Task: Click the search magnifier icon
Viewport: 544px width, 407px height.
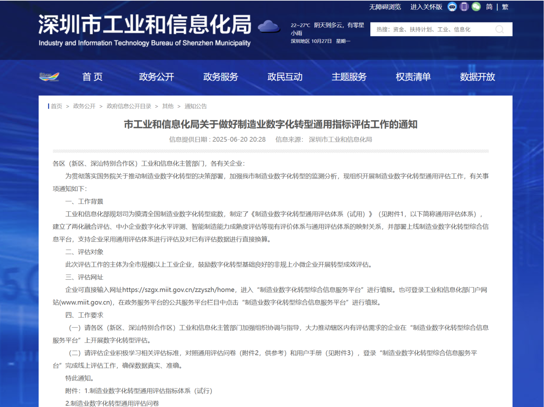Action: [x=499, y=29]
